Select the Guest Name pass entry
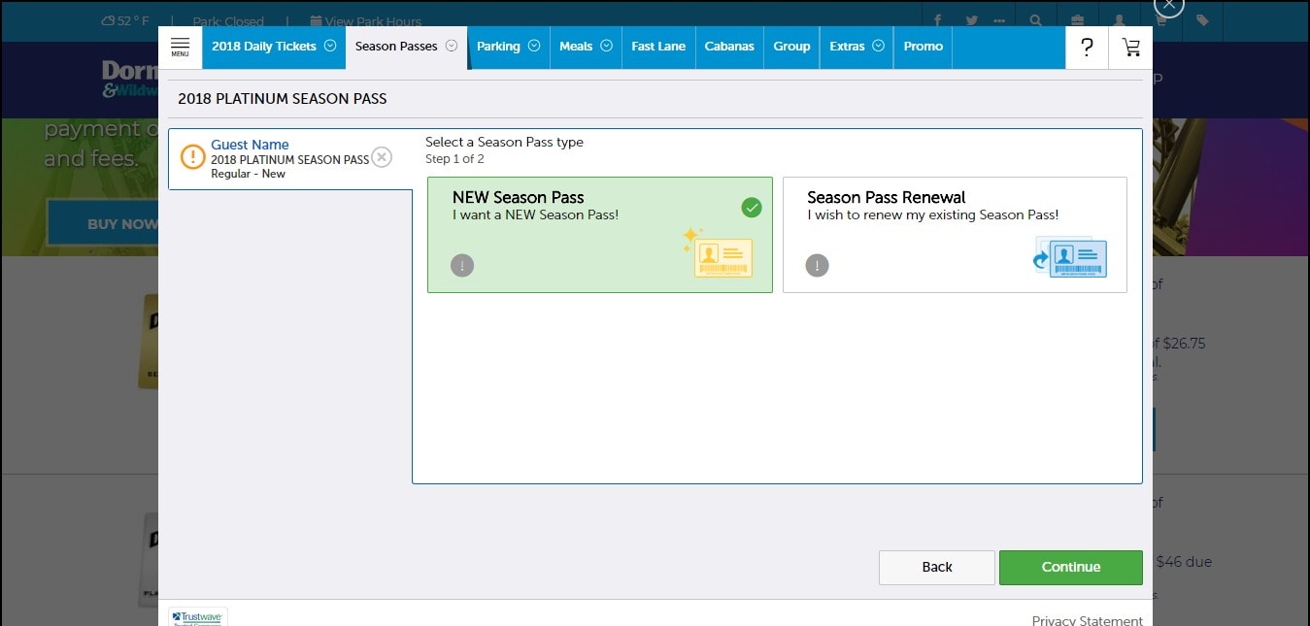Image resolution: width=1310 pixels, height=626 pixels. 290,159
